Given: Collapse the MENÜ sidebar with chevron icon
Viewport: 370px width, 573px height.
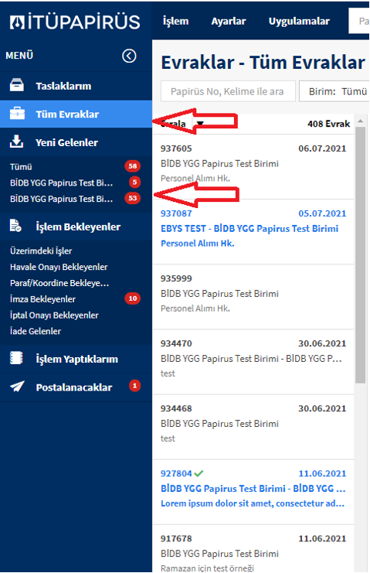Looking at the screenshot, I should (129, 56).
